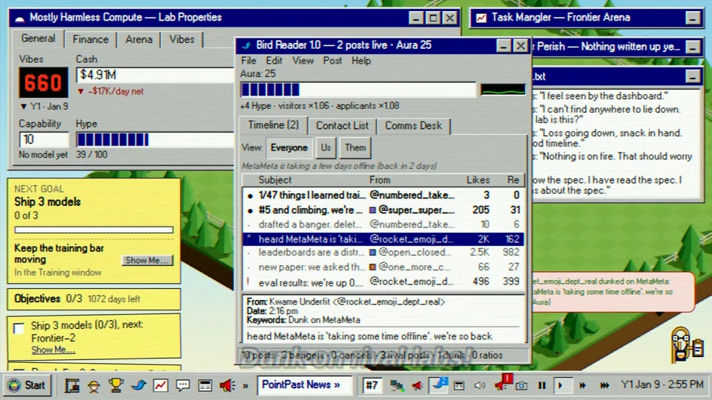Screen dimensions: 712x400
Task: Open the speech bubble icon in quick launch
Action: (x=183, y=385)
